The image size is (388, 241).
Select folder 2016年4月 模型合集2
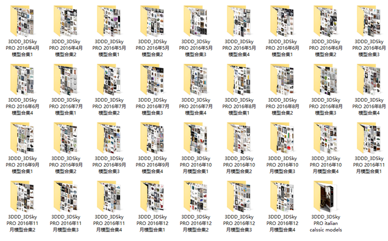pyautogui.click(x=65, y=21)
